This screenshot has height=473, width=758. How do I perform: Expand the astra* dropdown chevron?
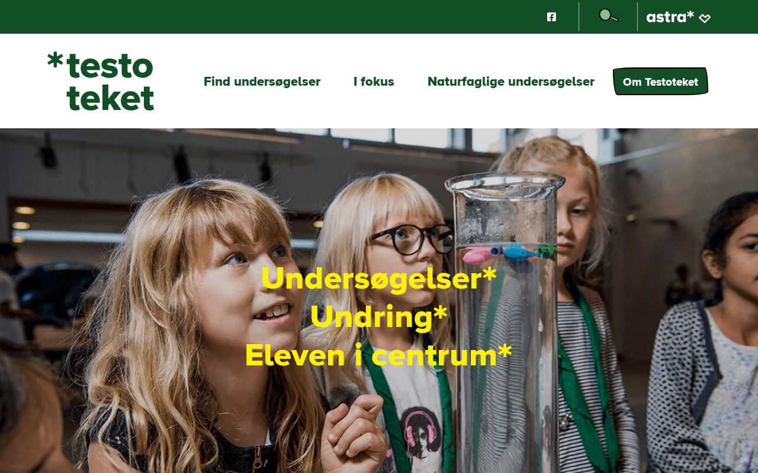point(705,18)
